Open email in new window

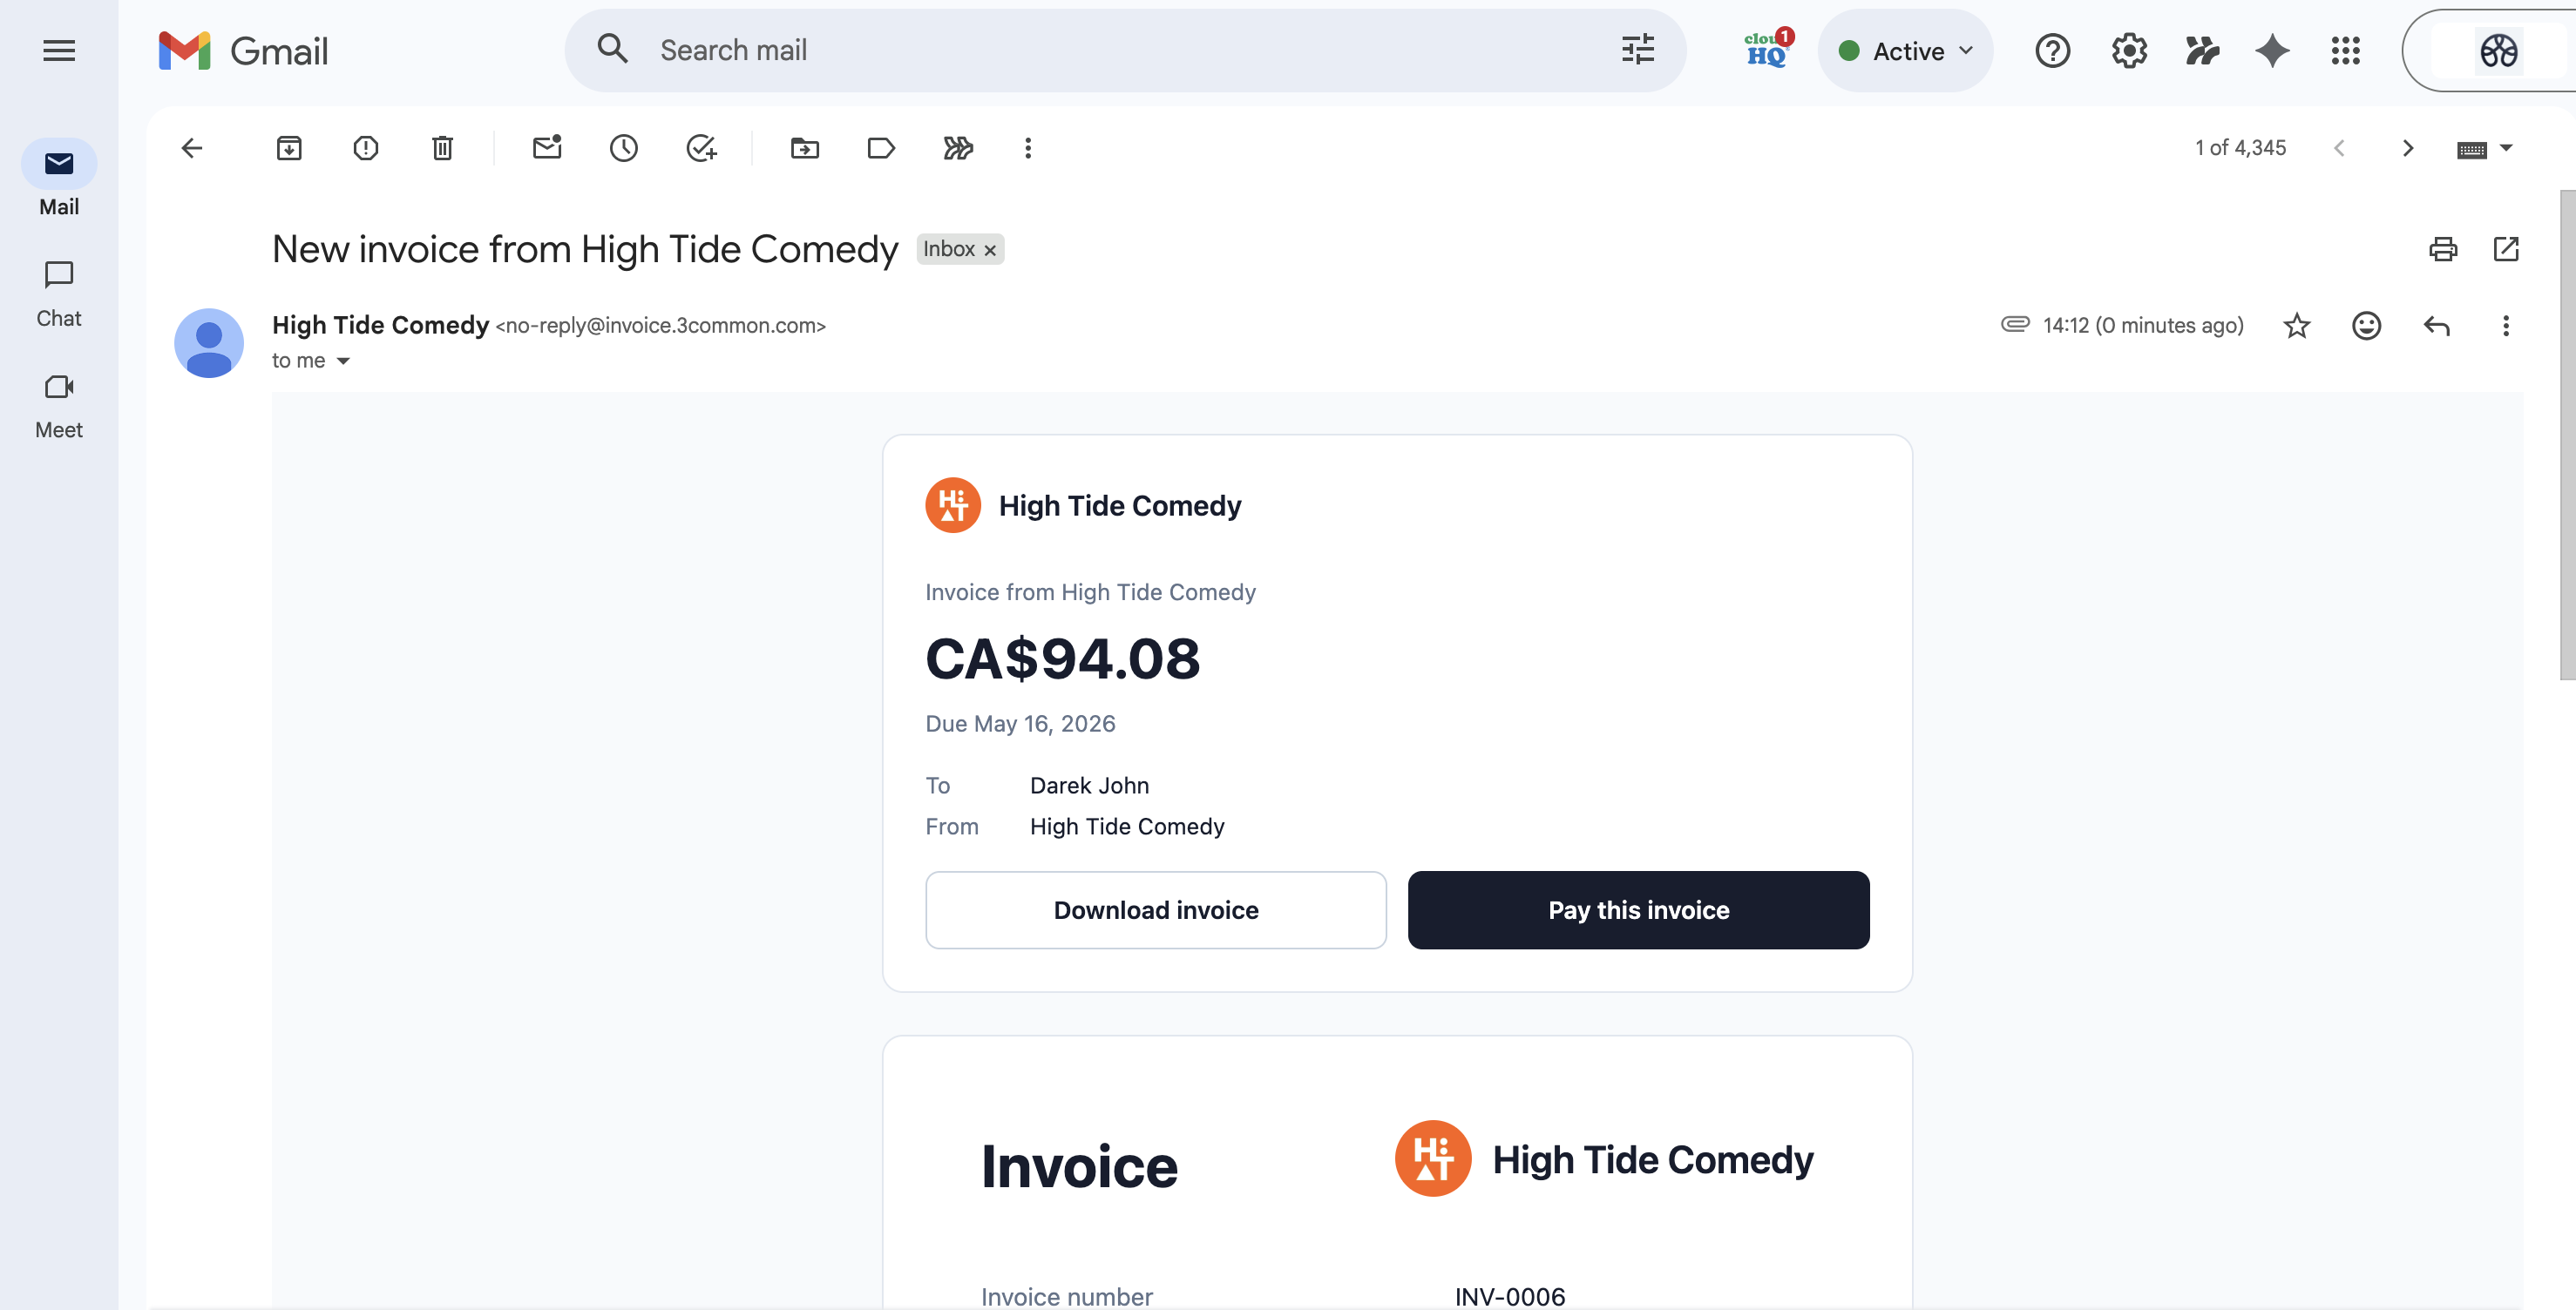coord(2506,249)
